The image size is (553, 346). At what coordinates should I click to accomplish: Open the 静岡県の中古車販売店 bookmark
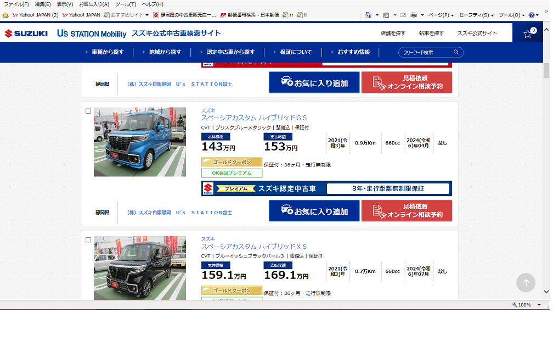[x=184, y=15]
